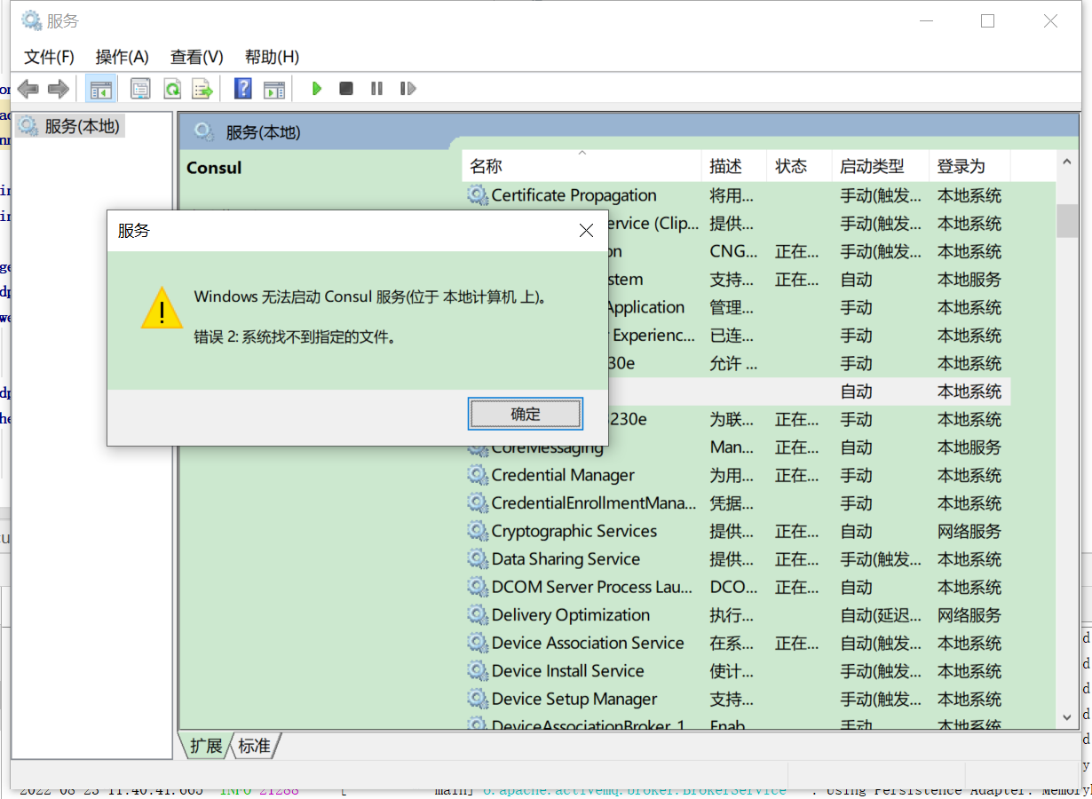Open the 帮助(H) menu

click(272, 57)
